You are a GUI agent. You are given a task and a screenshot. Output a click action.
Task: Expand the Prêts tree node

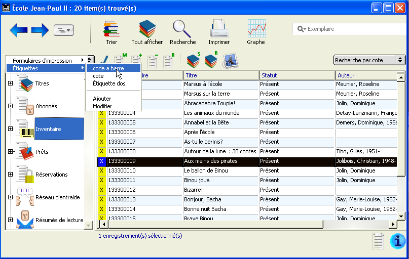click(10, 152)
